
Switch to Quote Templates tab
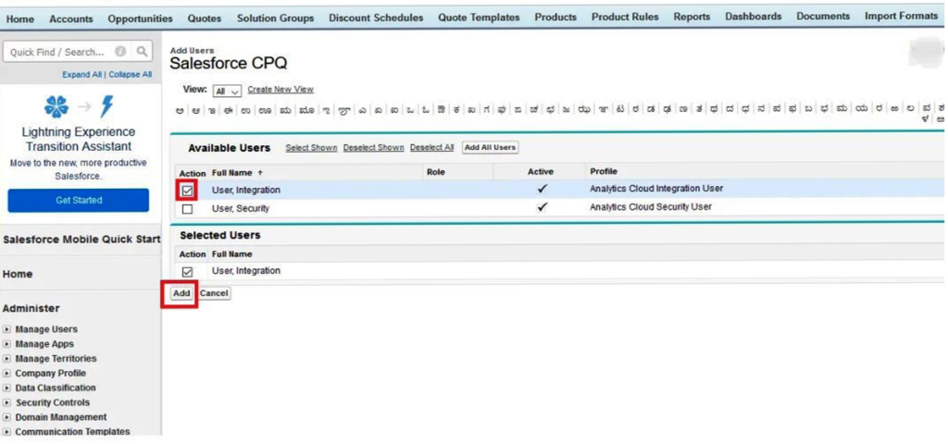479,18
